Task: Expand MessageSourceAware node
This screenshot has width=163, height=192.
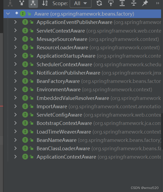Action: click(15, 39)
